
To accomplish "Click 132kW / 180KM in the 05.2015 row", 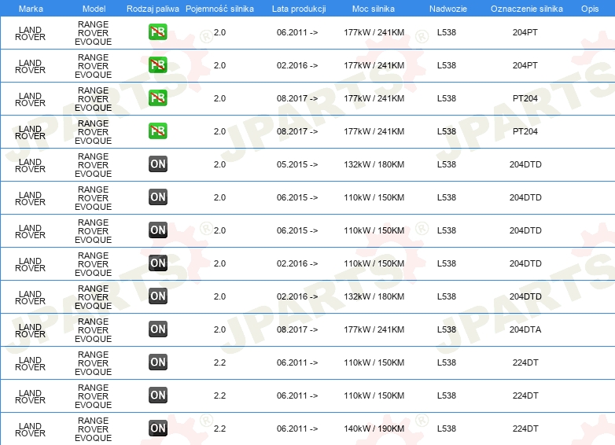I will (374, 164).
